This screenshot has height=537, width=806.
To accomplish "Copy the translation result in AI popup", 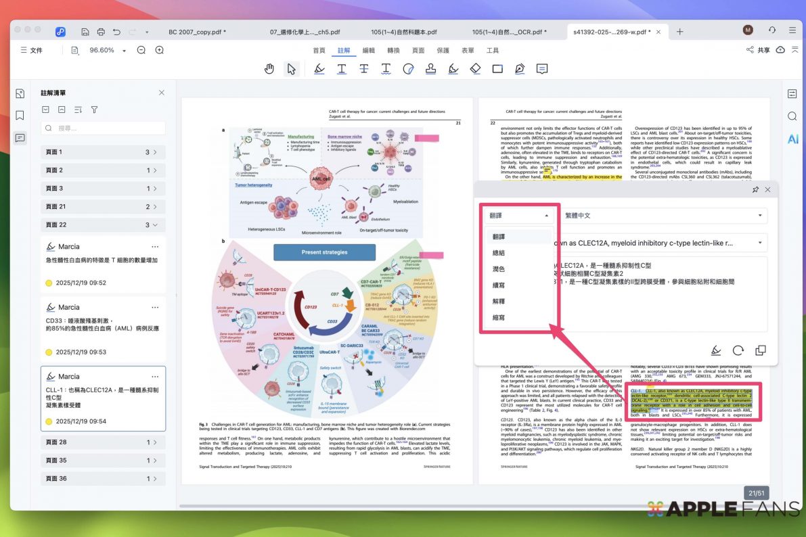I will click(760, 350).
